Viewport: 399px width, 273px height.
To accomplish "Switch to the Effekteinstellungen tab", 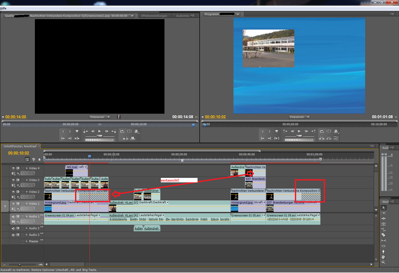I will (x=154, y=16).
